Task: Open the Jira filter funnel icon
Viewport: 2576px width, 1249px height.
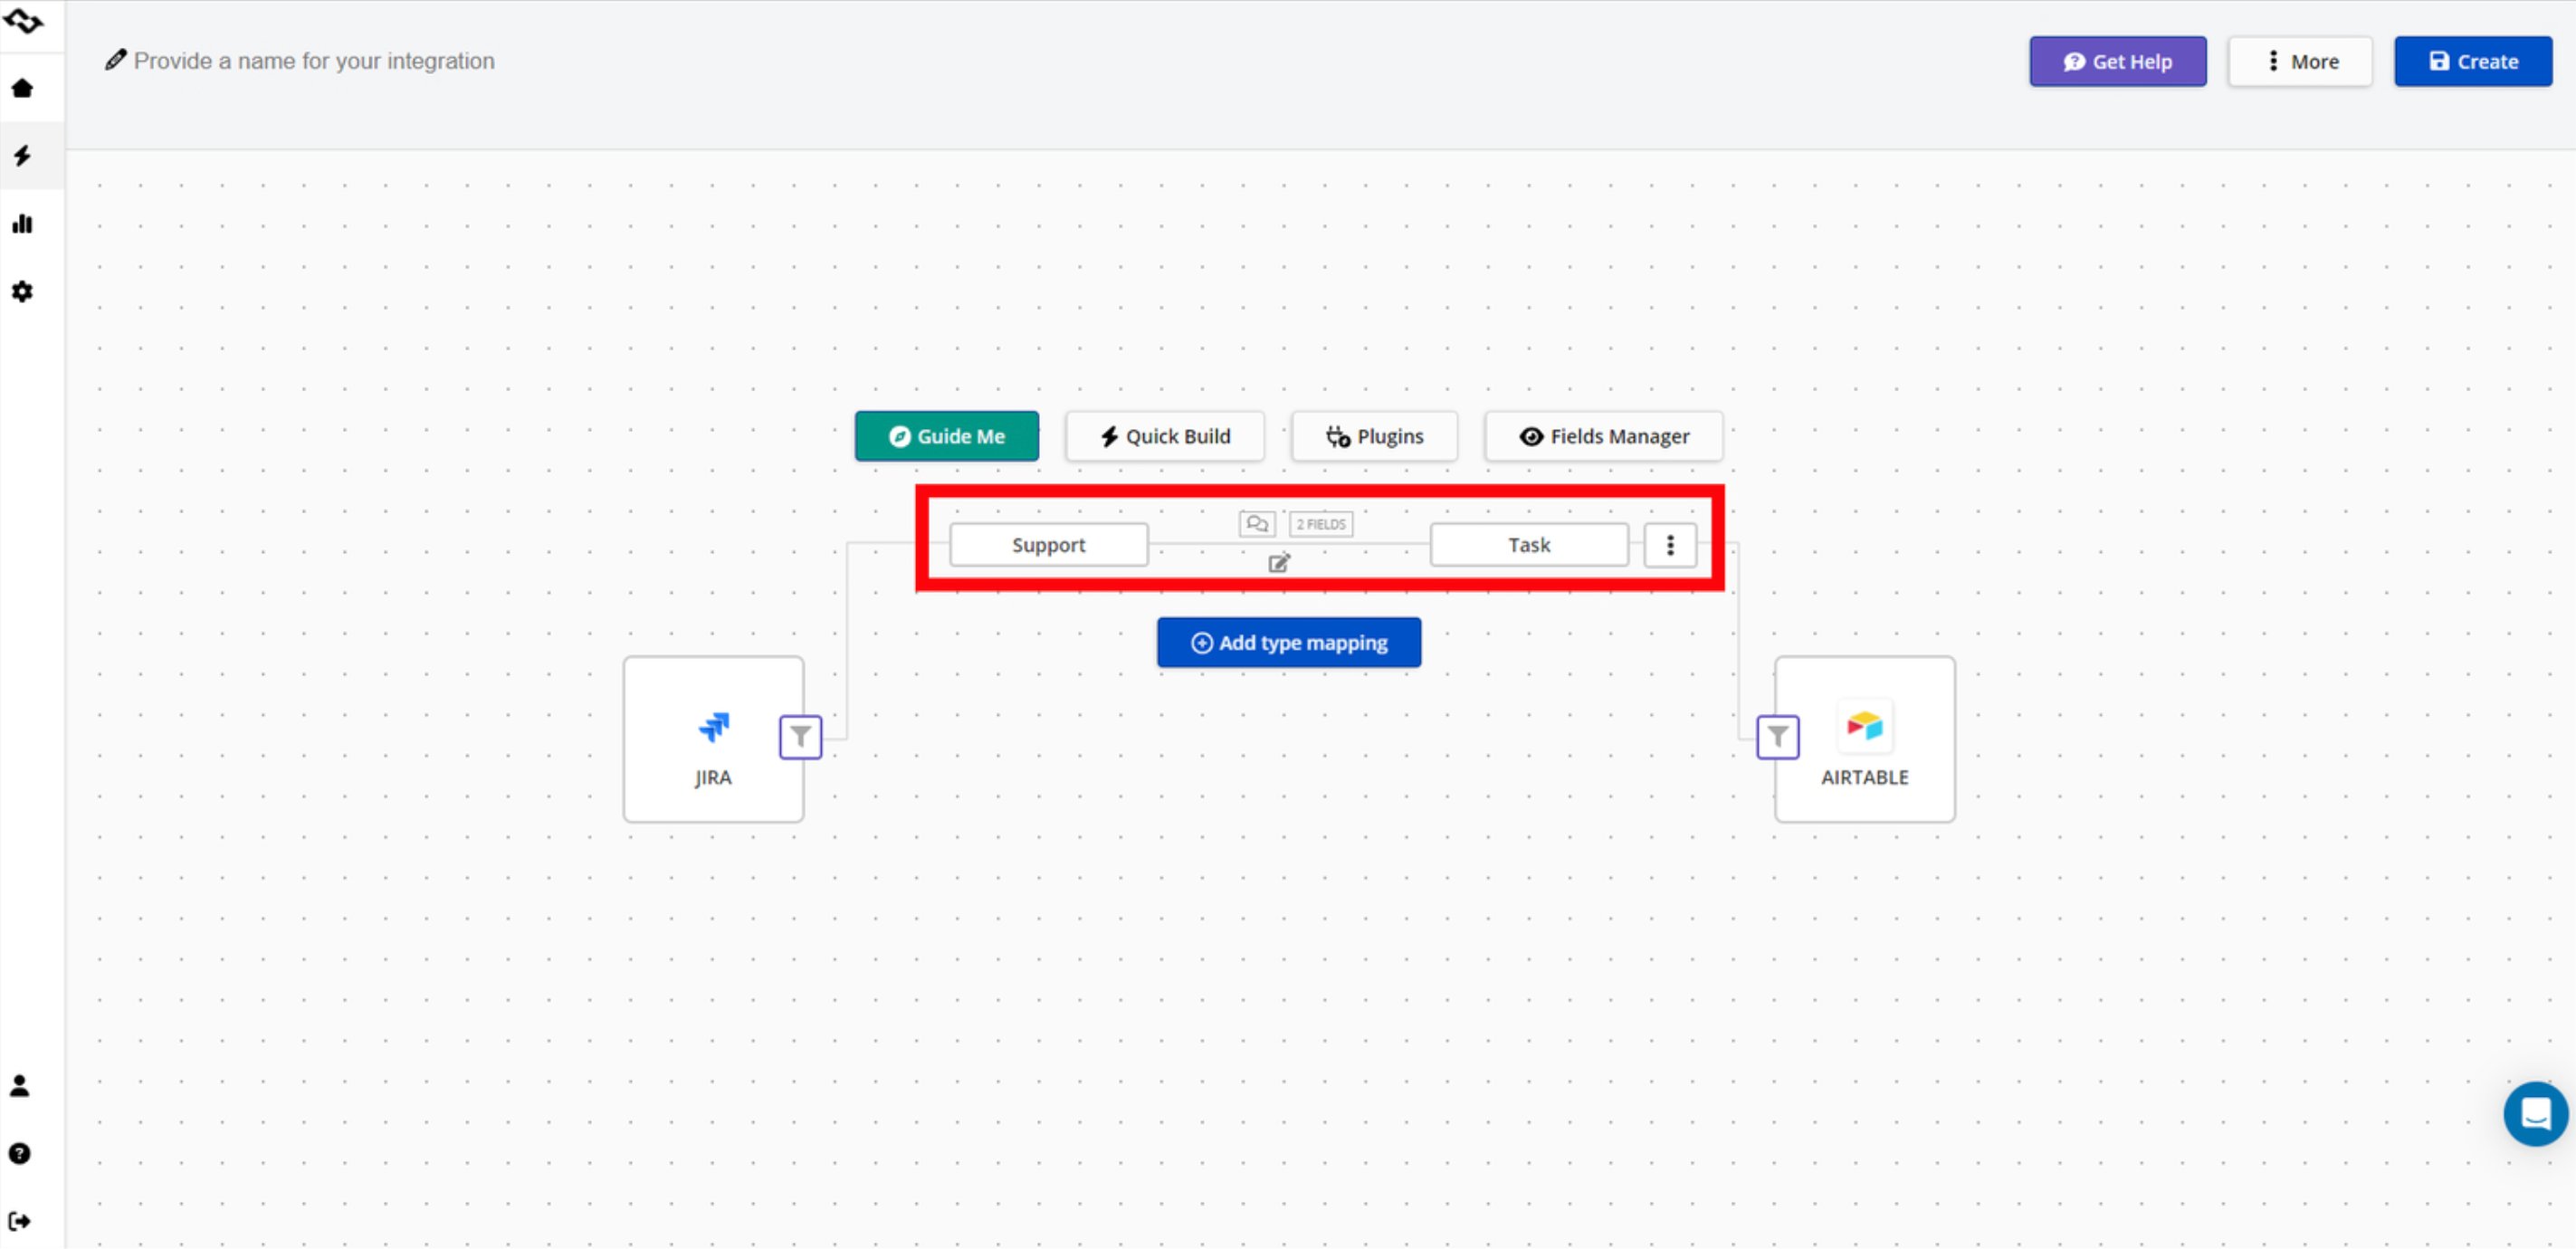Action: point(800,737)
